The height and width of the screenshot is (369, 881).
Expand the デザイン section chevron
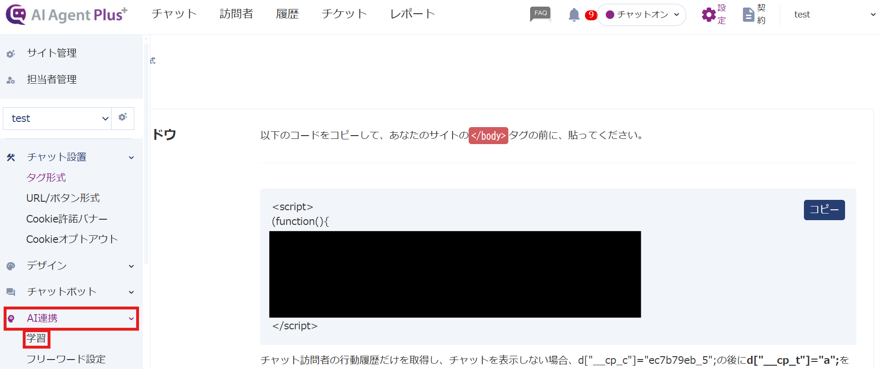[x=131, y=266]
